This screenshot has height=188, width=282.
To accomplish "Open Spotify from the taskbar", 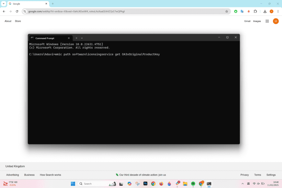I will [193, 184].
